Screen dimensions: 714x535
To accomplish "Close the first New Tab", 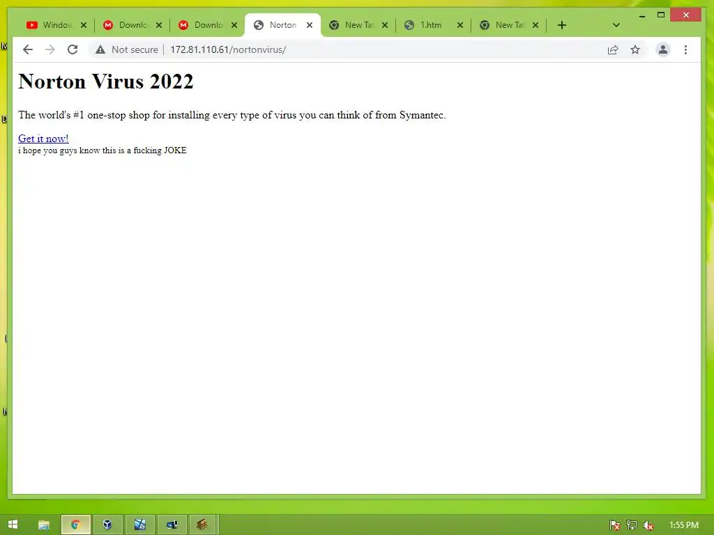I will click(x=385, y=25).
